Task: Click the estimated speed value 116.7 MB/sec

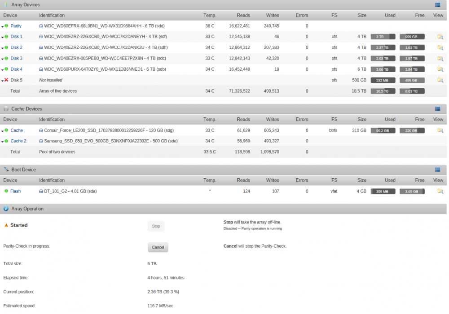Action: coord(160,306)
